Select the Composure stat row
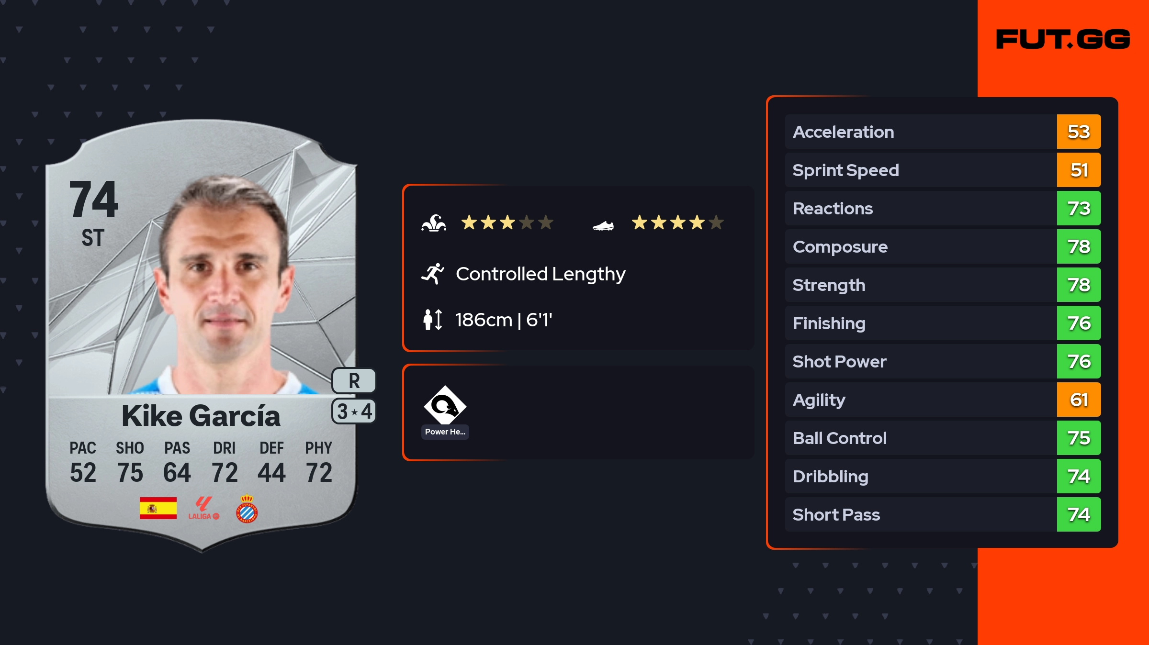The height and width of the screenshot is (645, 1149). pyautogui.click(x=920, y=246)
